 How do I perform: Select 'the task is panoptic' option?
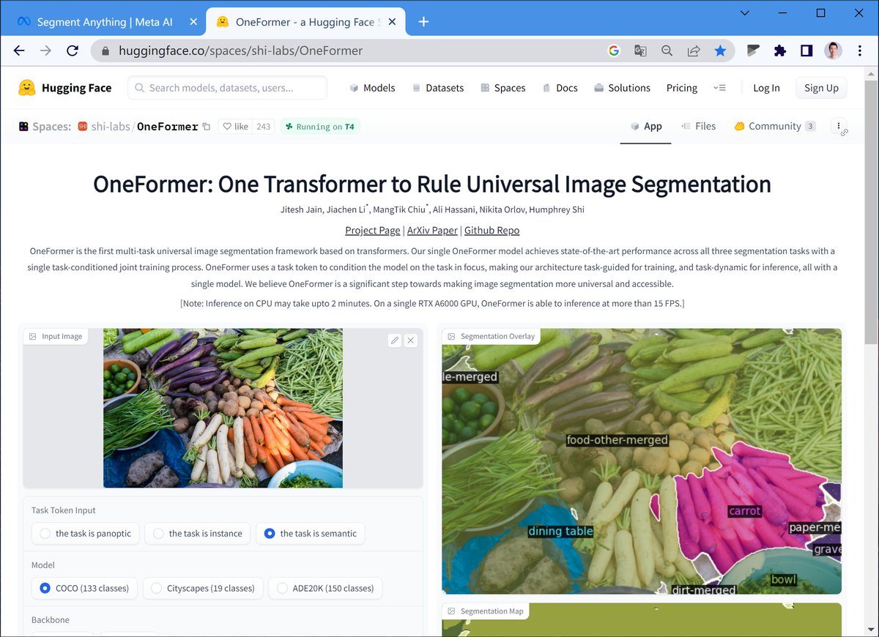(86, 533)
